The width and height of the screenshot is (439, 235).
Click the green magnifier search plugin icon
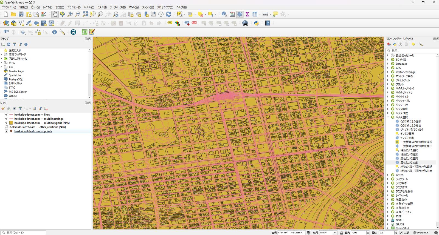point(85,32)
